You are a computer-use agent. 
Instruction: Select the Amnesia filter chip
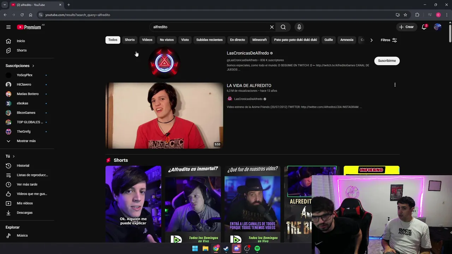[x=347, y=40]
